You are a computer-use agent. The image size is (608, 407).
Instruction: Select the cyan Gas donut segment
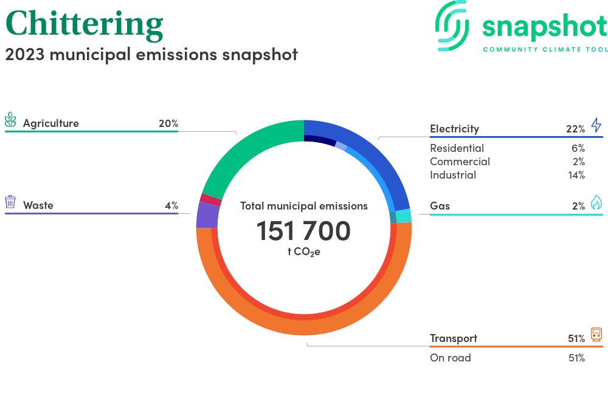click(404, 216)
